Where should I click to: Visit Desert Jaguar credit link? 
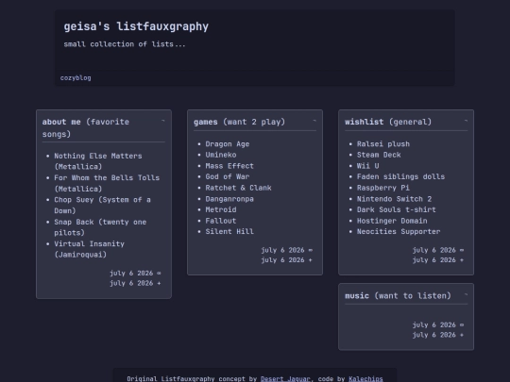[285, 379]
